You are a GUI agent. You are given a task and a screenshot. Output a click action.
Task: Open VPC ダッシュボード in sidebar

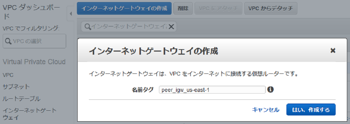(31, 12)
